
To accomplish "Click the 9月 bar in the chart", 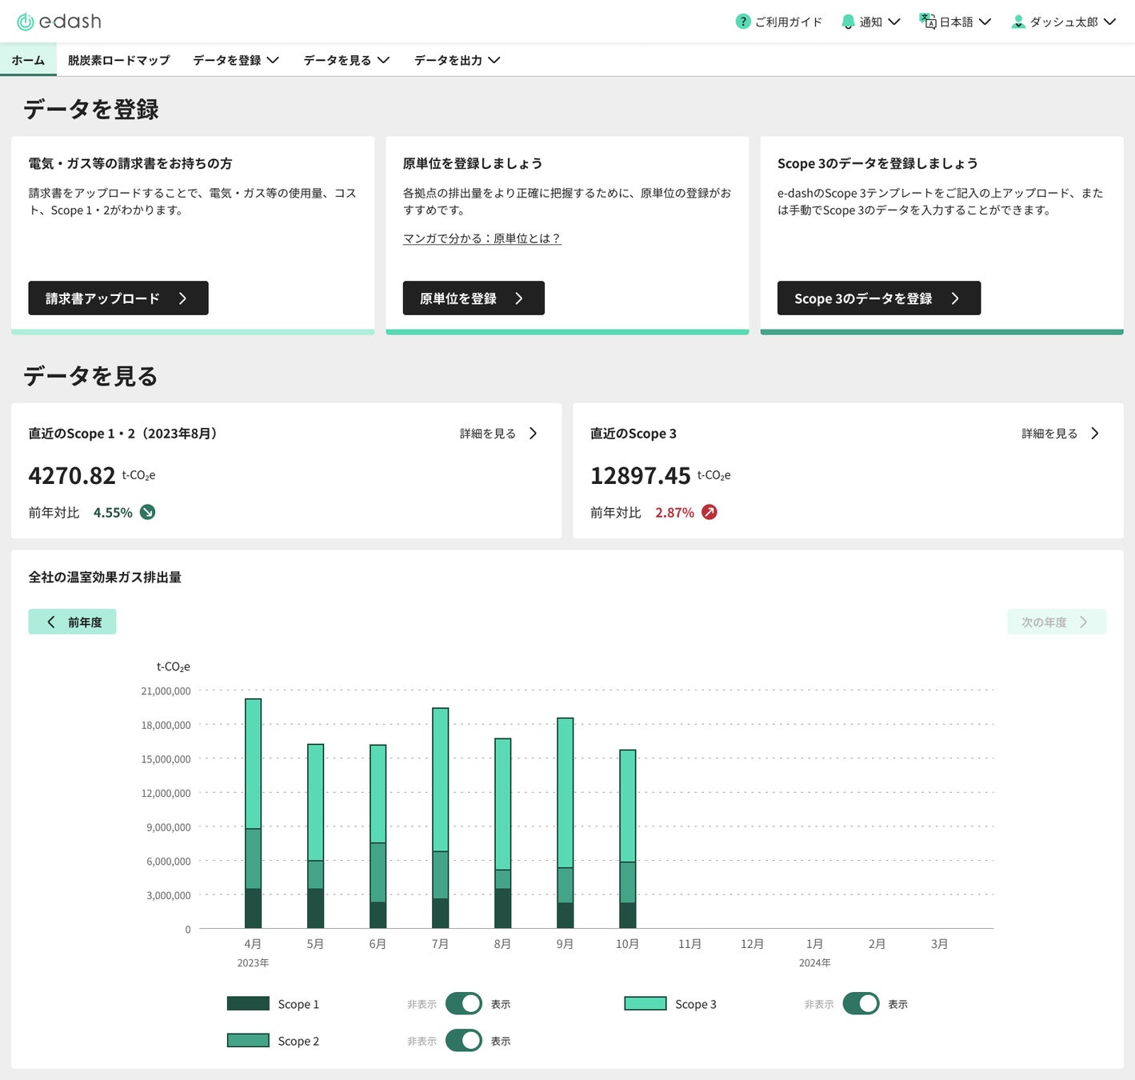I will (x=565, y=823).
